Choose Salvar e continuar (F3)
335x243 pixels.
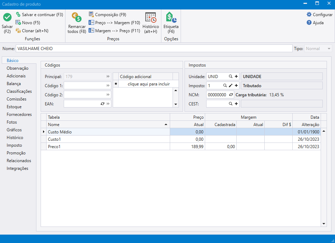[x=40, y=15]
